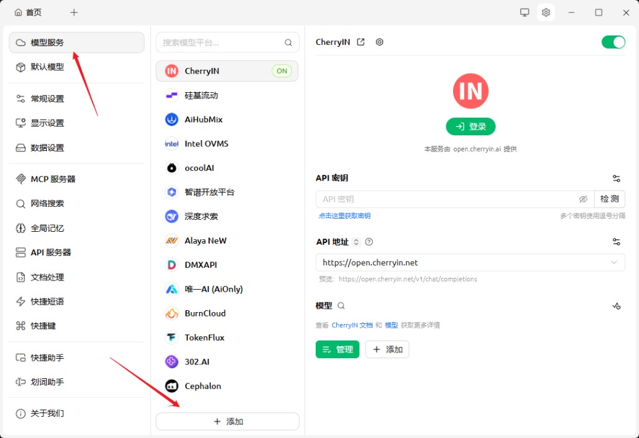Open the settings gear in title bar
This screenshot has height=438, width=639.
[x=546, y=12]
